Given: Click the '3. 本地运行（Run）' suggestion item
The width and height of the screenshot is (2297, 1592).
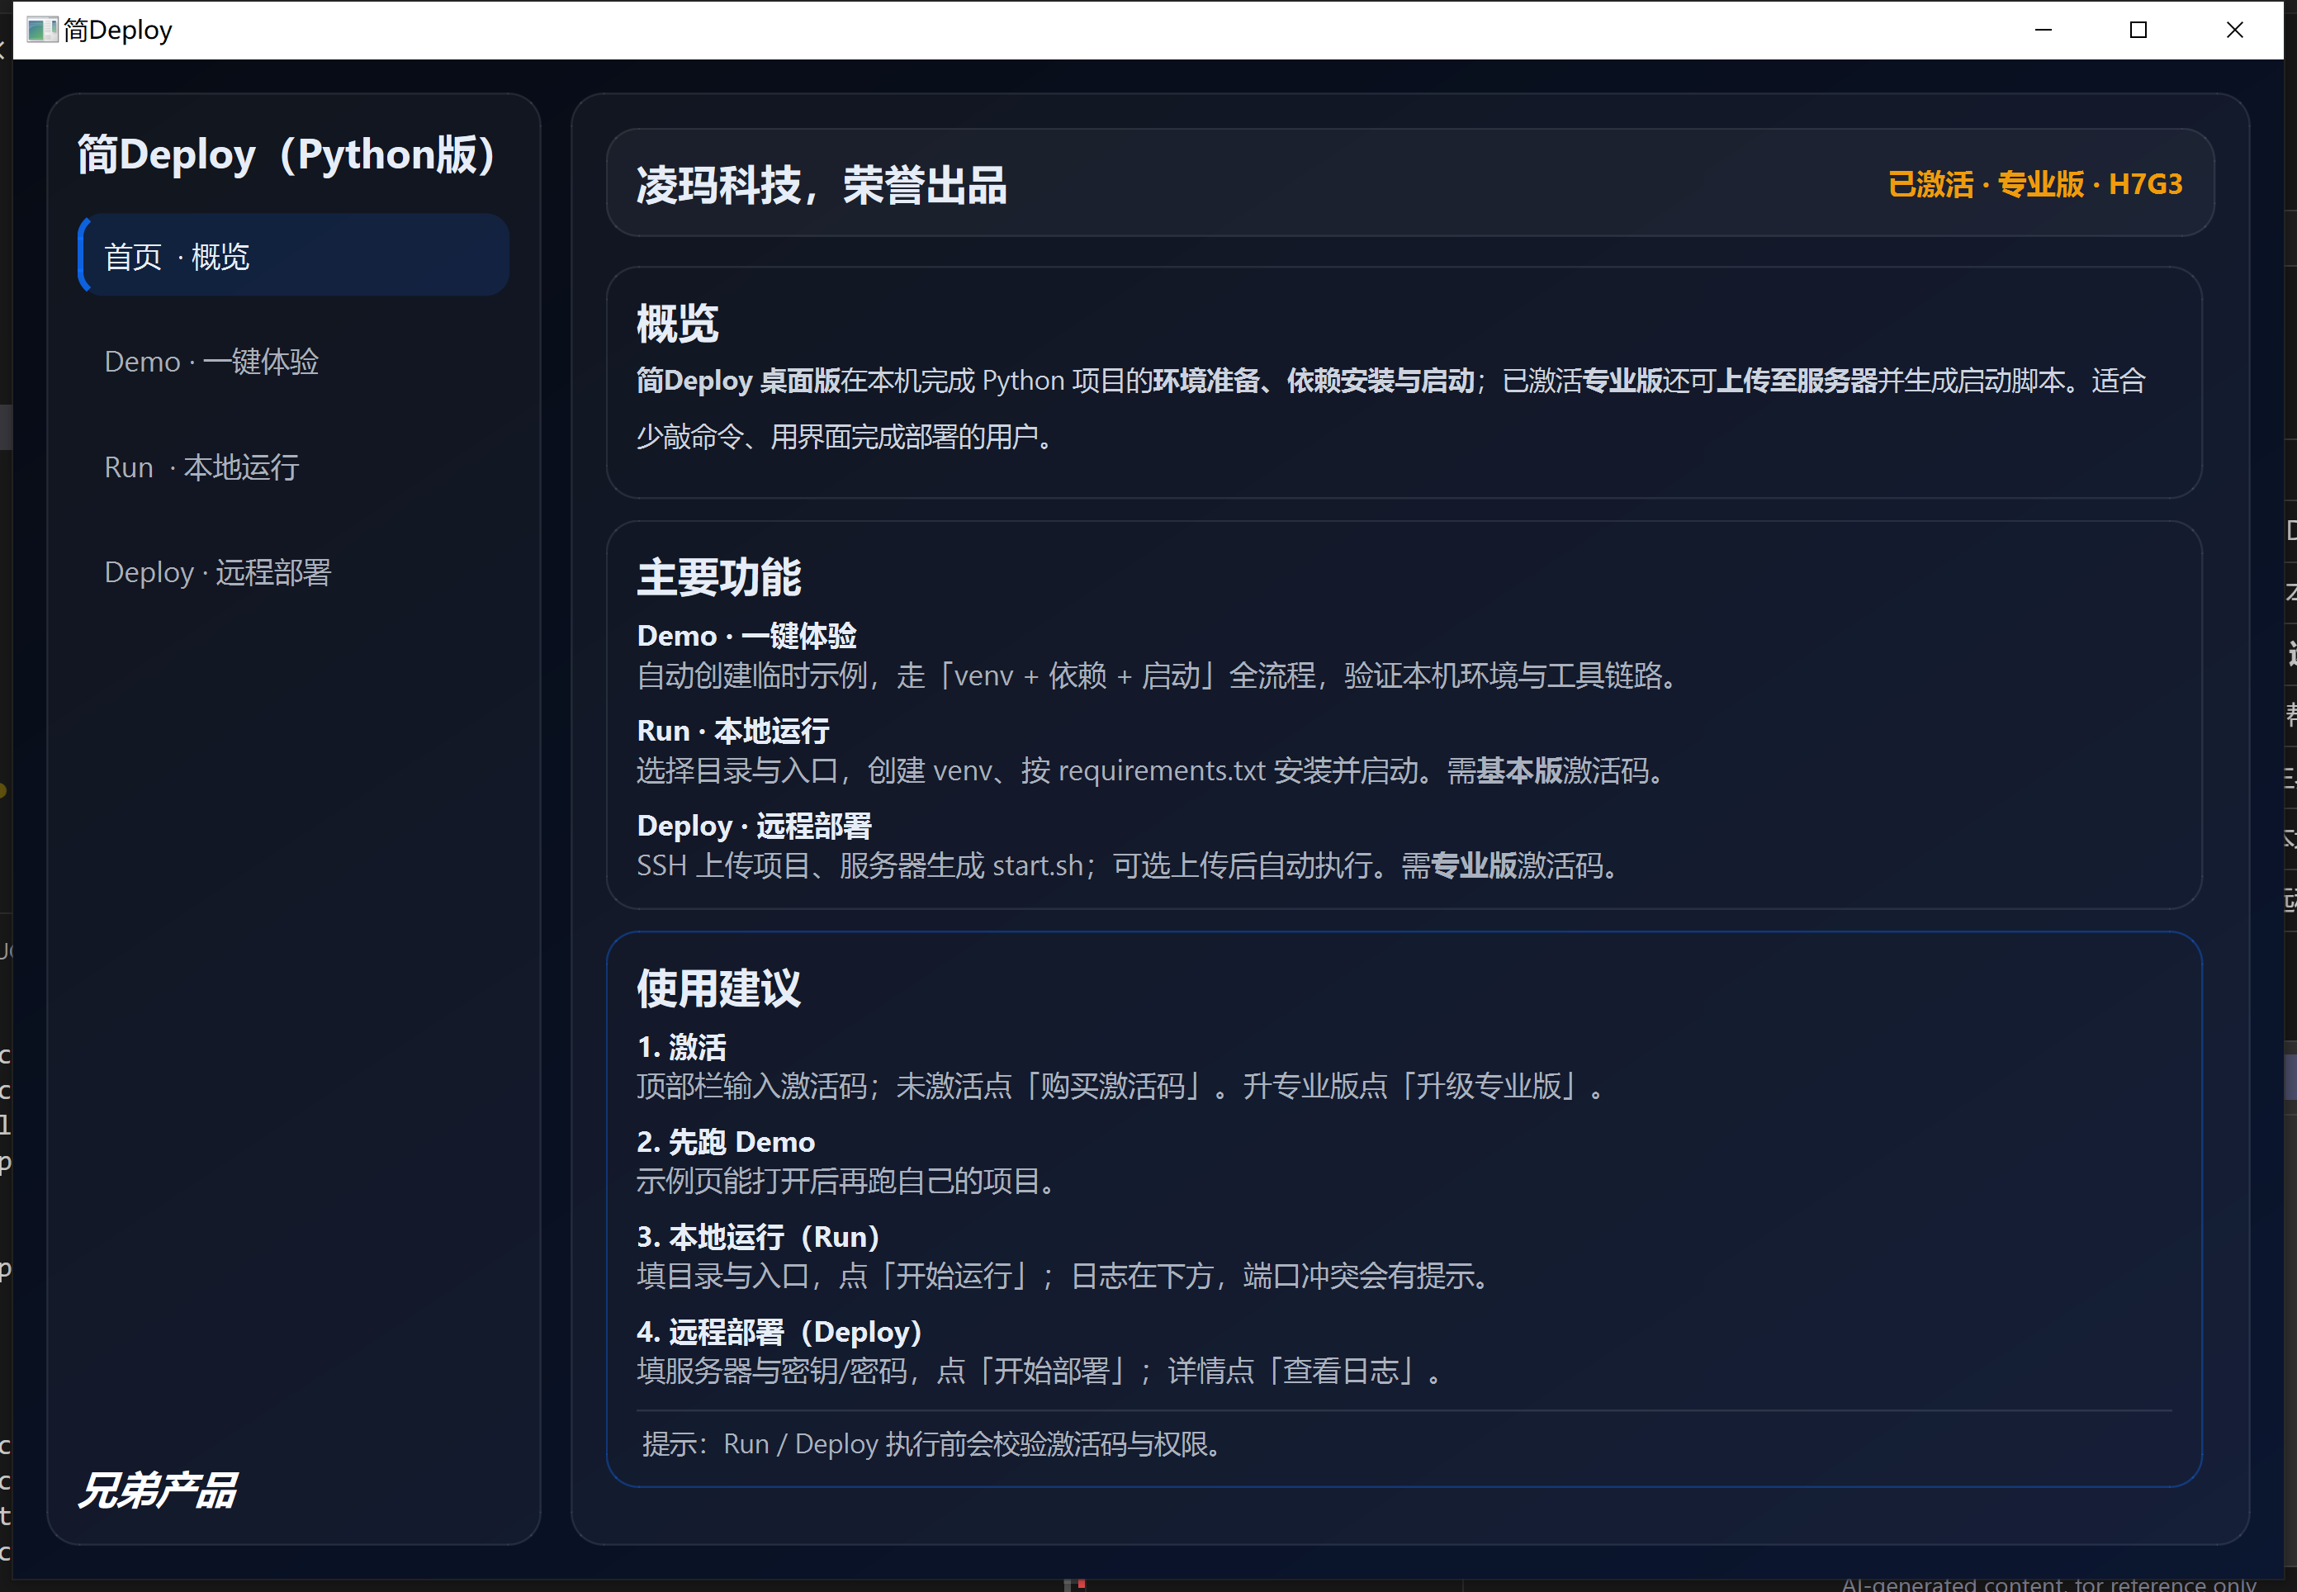Looking at the screenshot, I should pos(758,1236).
